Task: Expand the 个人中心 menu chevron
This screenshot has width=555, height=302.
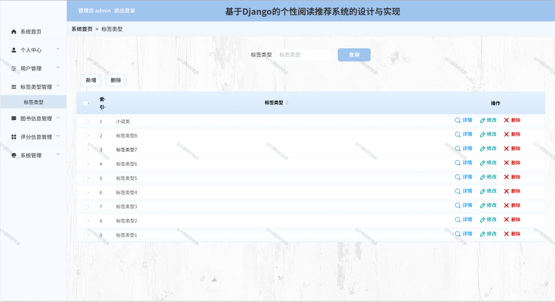Action: click(58, 49)
